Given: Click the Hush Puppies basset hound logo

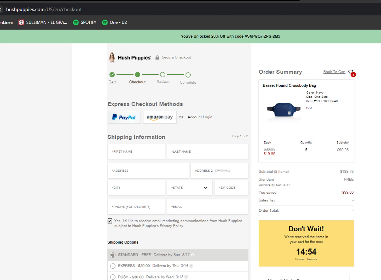Looking at the screenshot, I should click(130, 57).
